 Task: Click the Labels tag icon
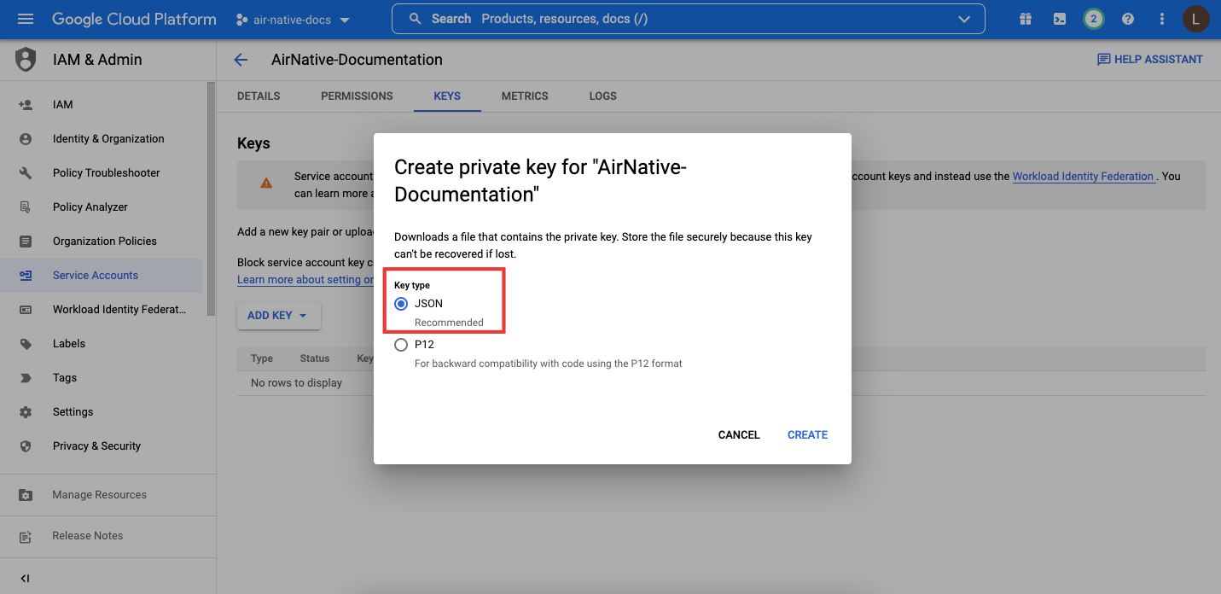[x=26, y=344]
